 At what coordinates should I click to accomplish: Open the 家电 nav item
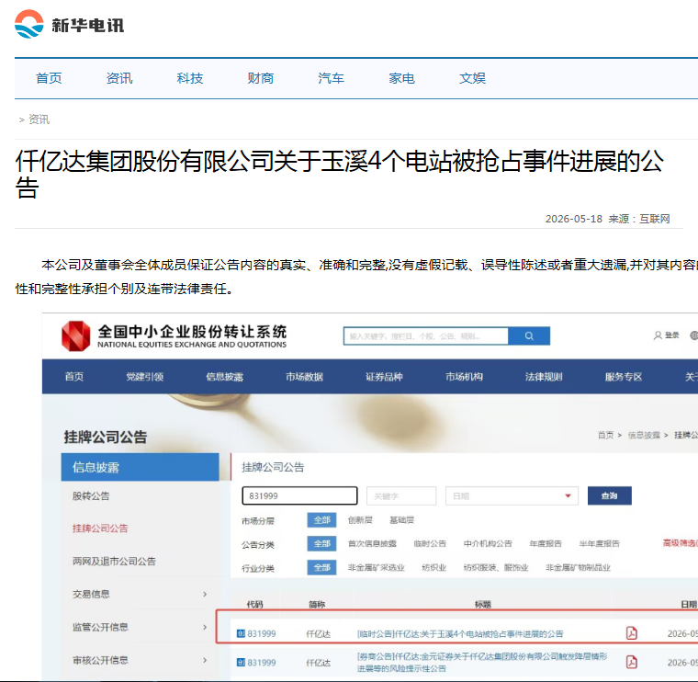pos(401,78)
